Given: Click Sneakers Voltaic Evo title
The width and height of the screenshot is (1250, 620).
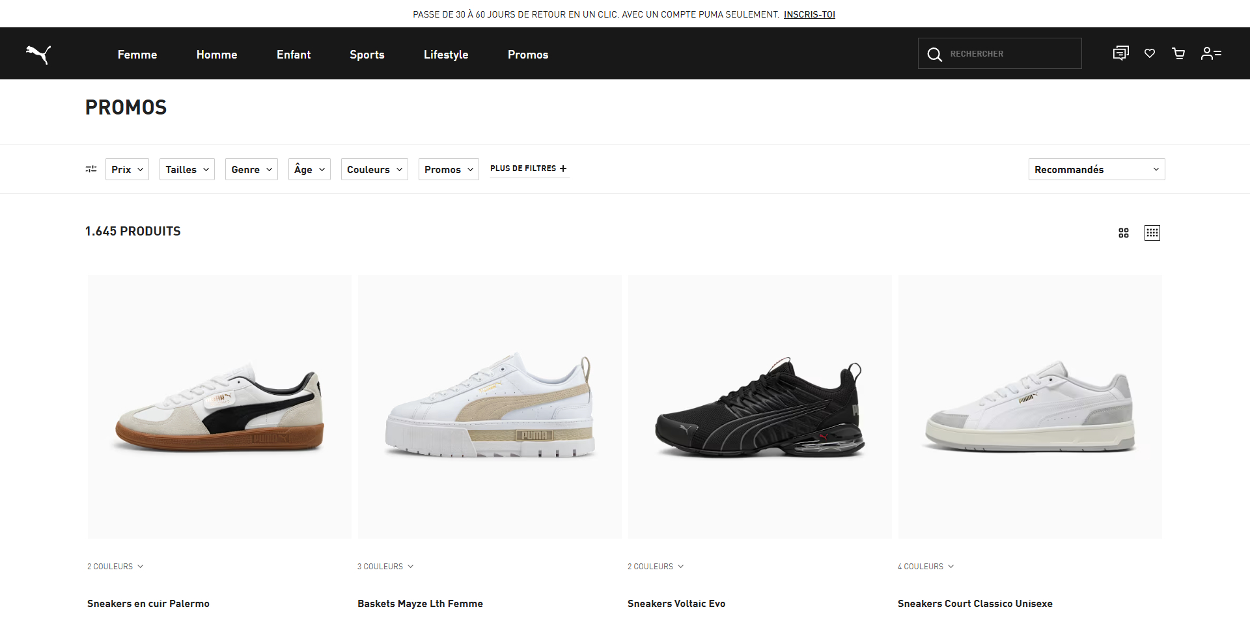Looking at the screenshot, I should (676, 604).
